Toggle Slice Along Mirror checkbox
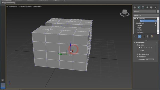 pos(138,54)
